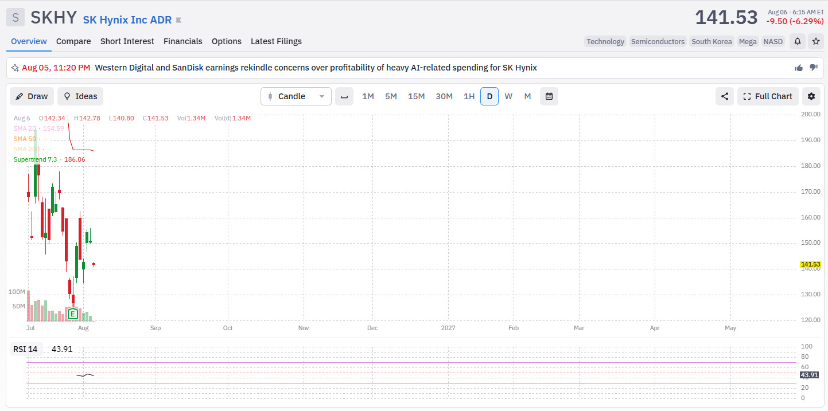Click the thumbs up icon on news
828x411 pixels.
(x=799, y=68)
